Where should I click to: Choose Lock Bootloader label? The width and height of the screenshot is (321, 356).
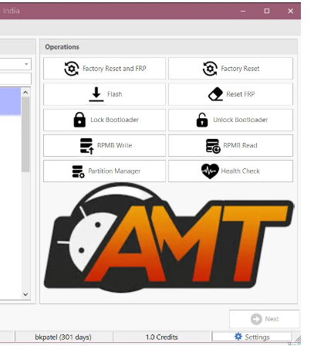point(115,120)
